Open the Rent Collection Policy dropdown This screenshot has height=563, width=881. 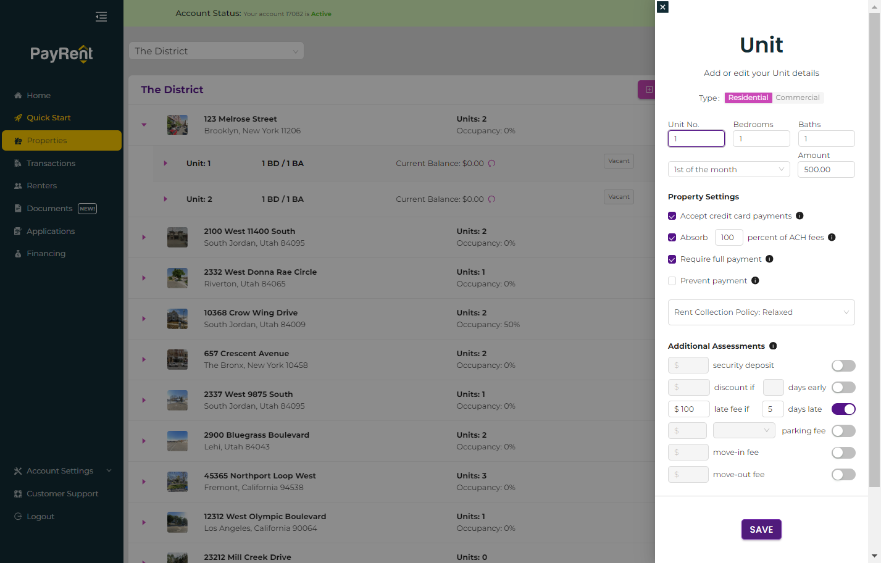761,312
